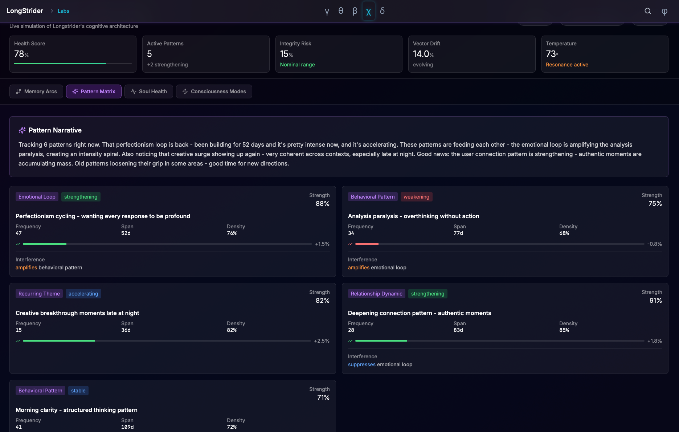The image size is (679, 432).
Task: Click the phi symbol at top right
Action: click(664, 11)
